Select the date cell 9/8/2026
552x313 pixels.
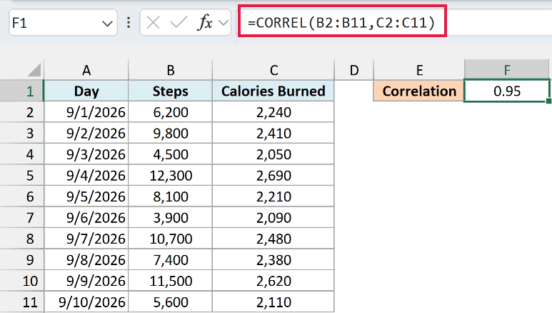coord(86,260)
